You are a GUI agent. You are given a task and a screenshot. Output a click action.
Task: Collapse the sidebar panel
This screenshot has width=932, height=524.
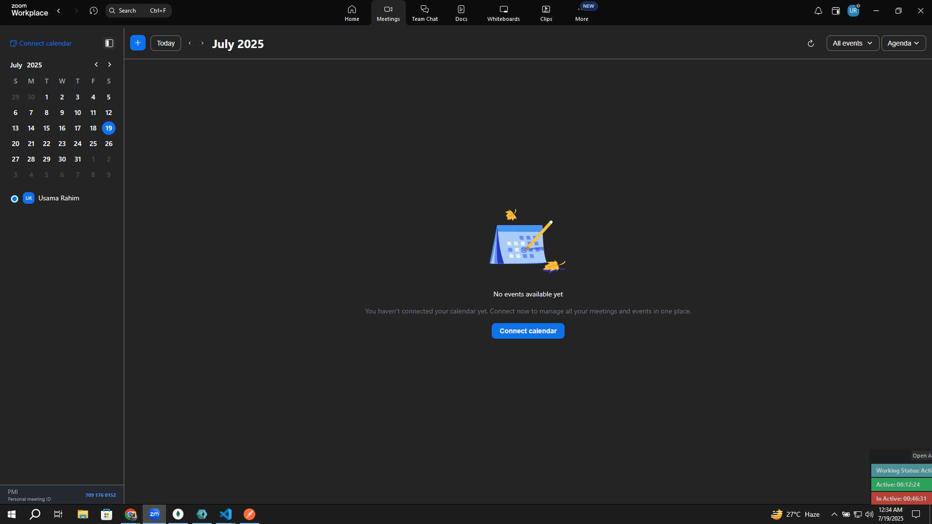(109, 43)
